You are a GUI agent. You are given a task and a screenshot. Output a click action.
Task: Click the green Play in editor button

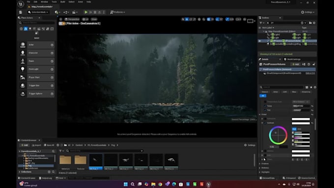[x=86, y=12]
